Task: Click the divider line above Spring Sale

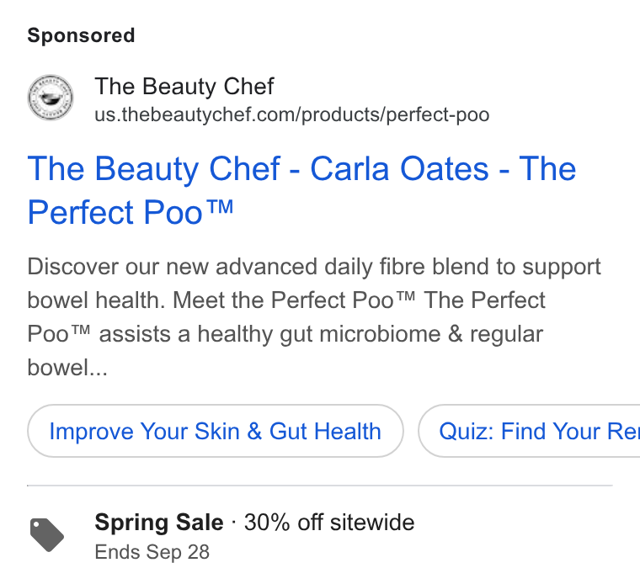Action: click(x=320, y=486)
